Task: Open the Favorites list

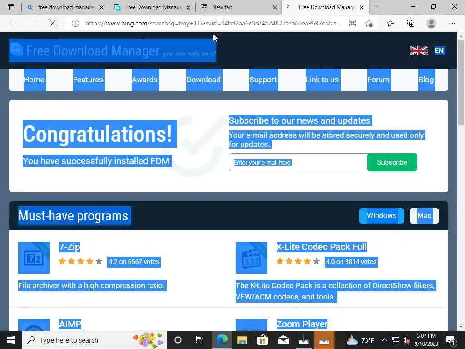Action: click(391, 23)
